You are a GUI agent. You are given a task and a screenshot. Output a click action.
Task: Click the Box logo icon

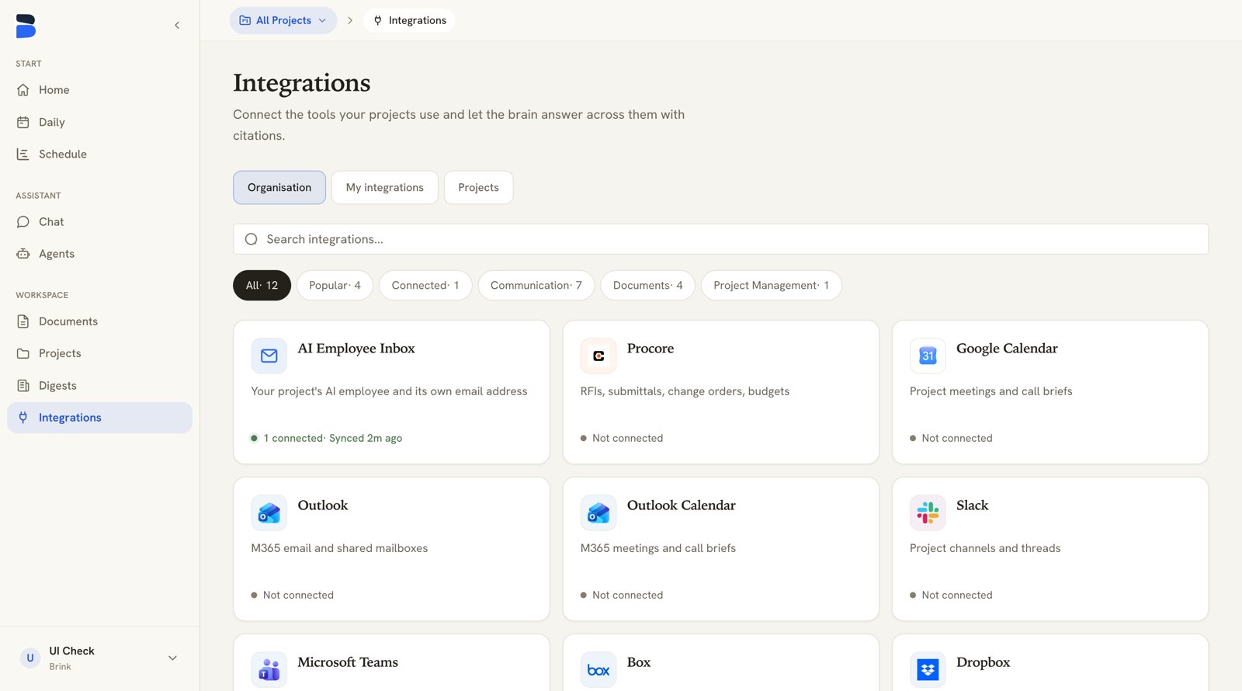click(x=598, y=669)
